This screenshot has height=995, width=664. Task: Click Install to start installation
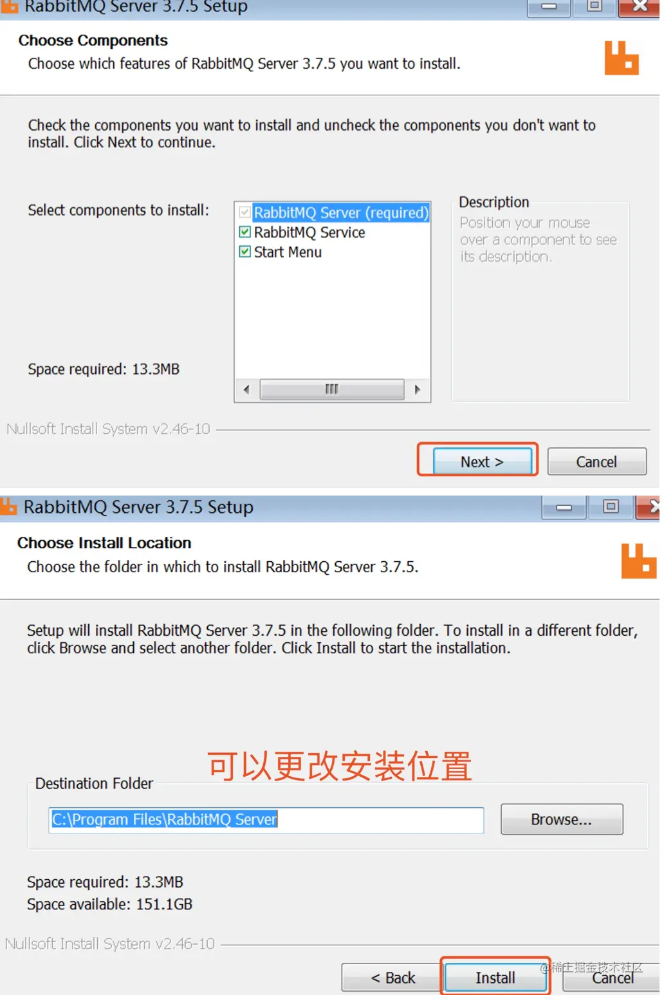coord(495,978)
